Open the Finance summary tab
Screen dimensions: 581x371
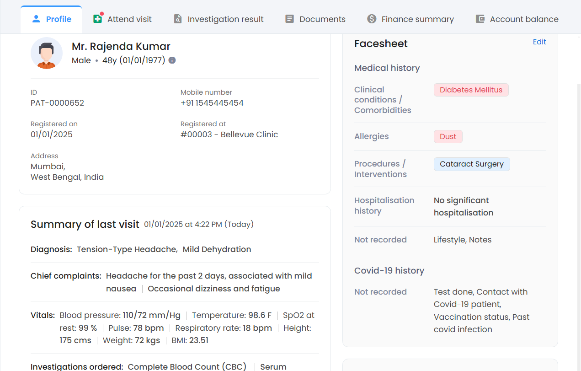pos(417,19)
